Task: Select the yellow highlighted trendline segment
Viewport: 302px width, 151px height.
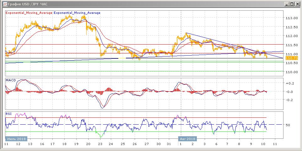Action: click(122, 58)
